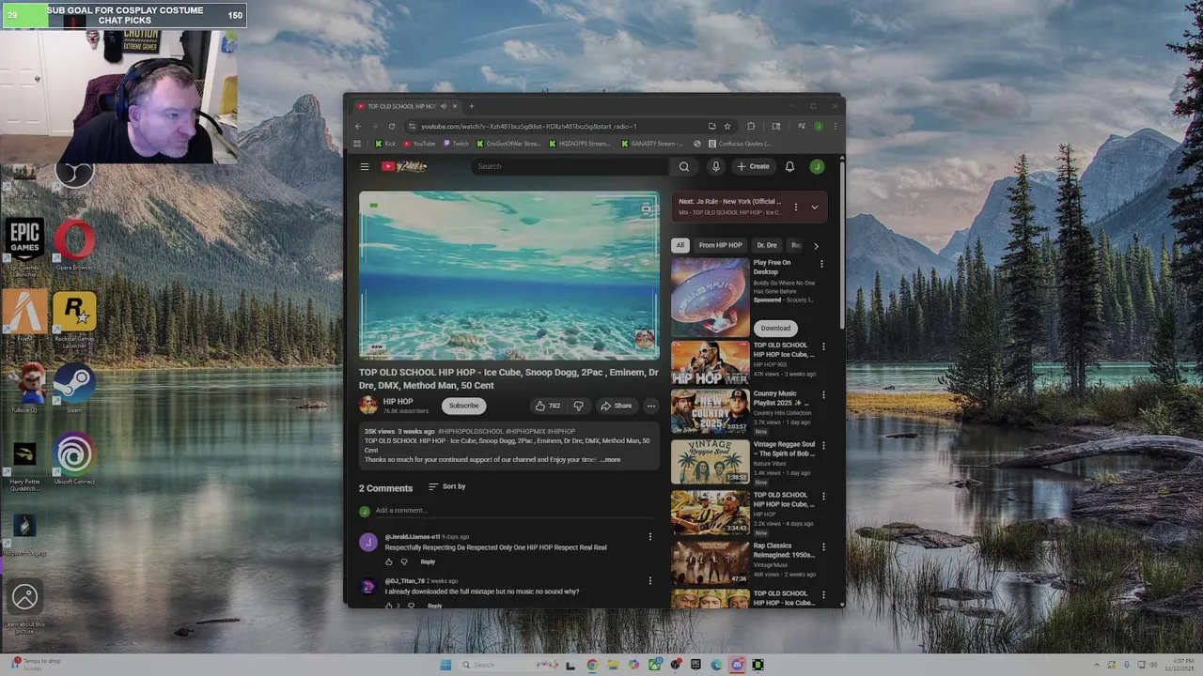This screenshot has height=676, width=1203.
Task: Click the Share button
Action: click(x=617, y=406)
